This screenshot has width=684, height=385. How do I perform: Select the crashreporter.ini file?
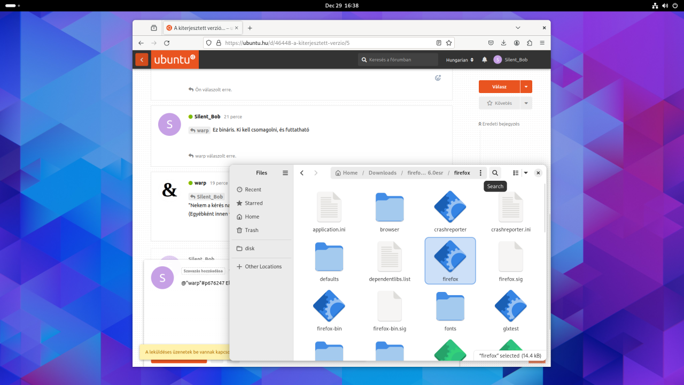pos(511,207)
